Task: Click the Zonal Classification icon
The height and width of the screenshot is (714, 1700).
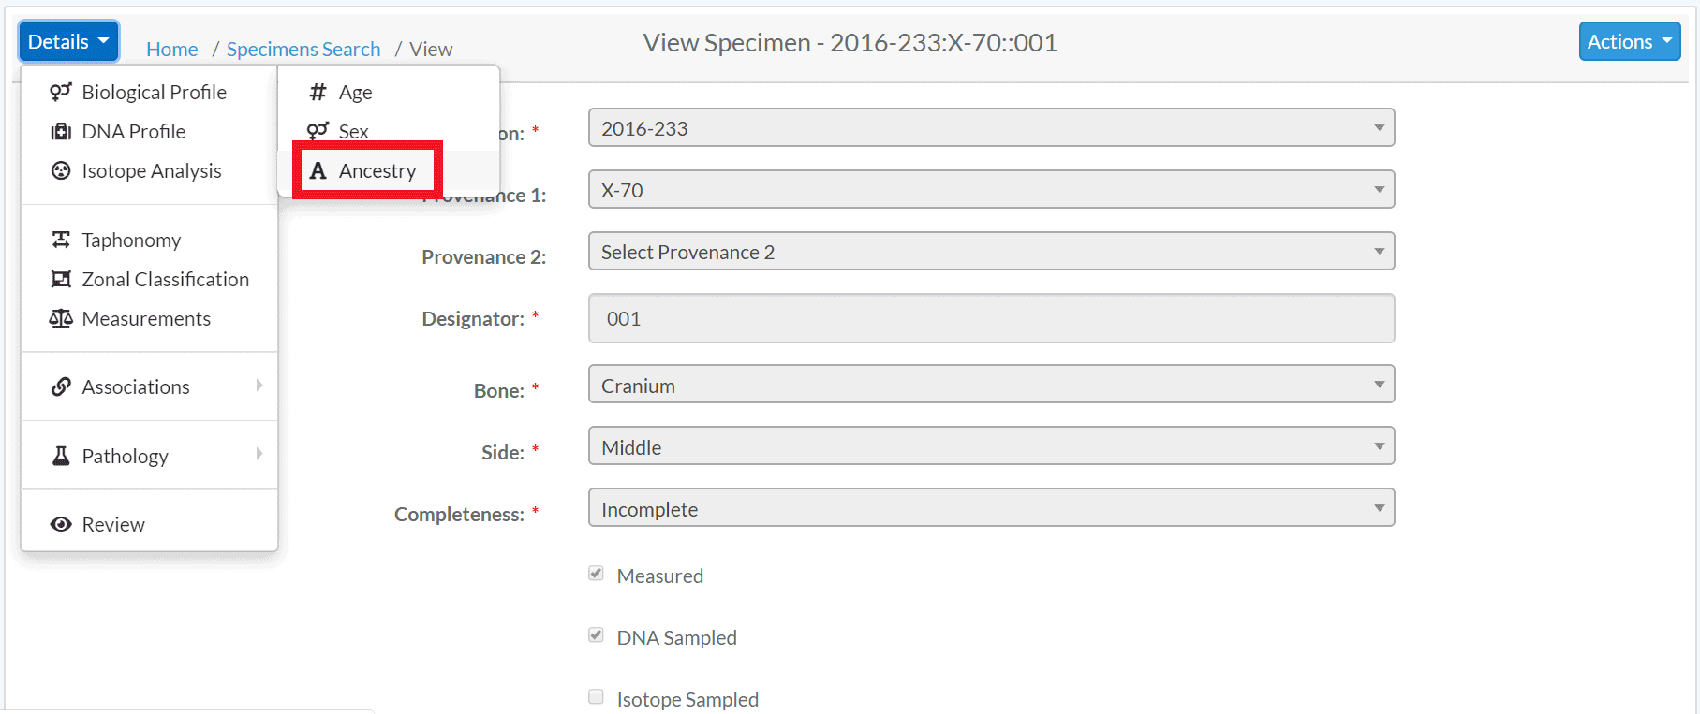Action: coord(61,279)
